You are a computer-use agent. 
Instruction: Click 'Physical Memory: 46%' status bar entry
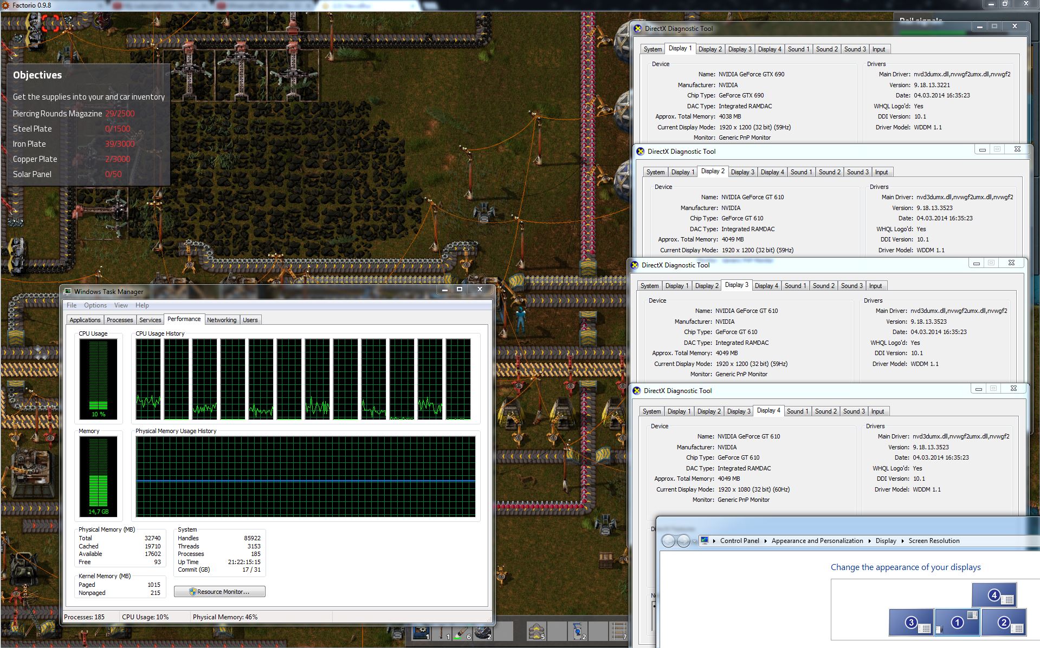[225, 617]
